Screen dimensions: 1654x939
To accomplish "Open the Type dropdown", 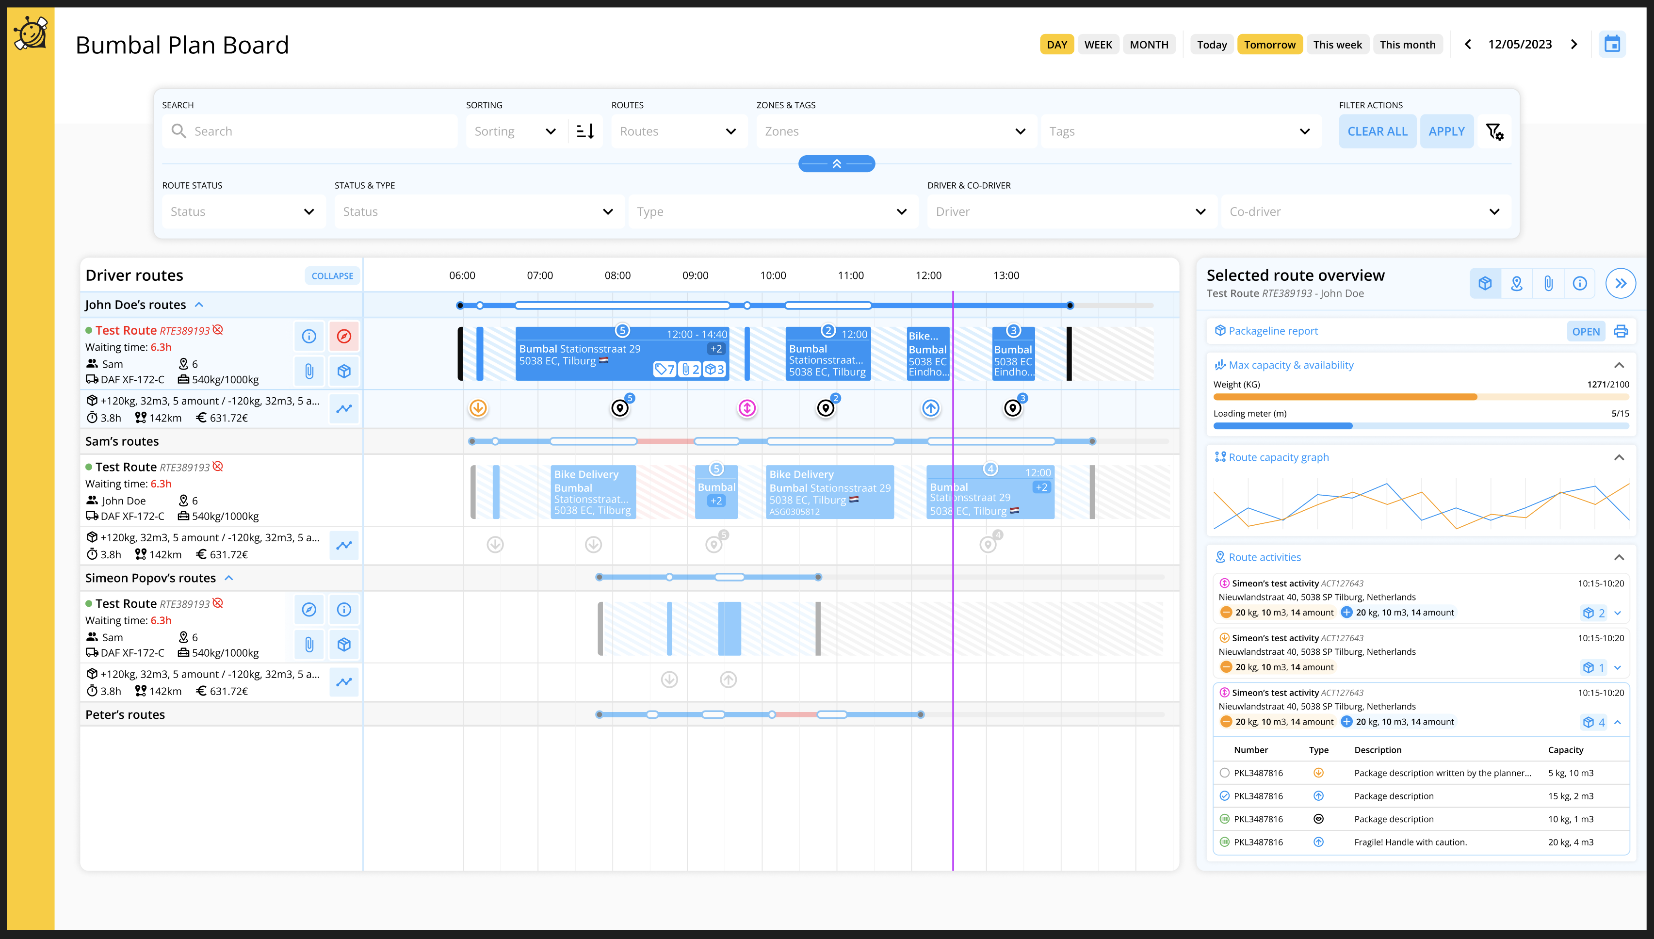I will [x=773, y=211].
